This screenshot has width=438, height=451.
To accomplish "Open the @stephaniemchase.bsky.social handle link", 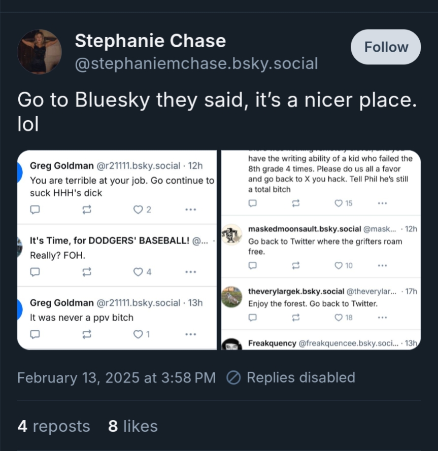I will [x=196, y=64].
